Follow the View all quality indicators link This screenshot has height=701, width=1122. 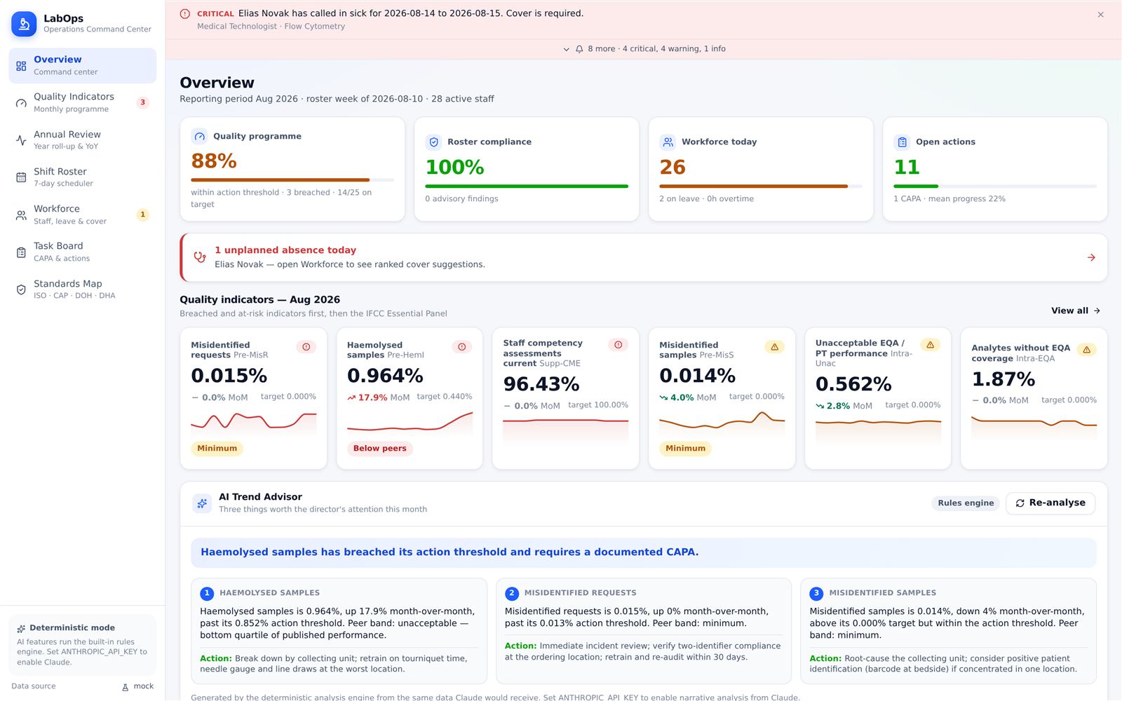click(x=1076, y=311)
